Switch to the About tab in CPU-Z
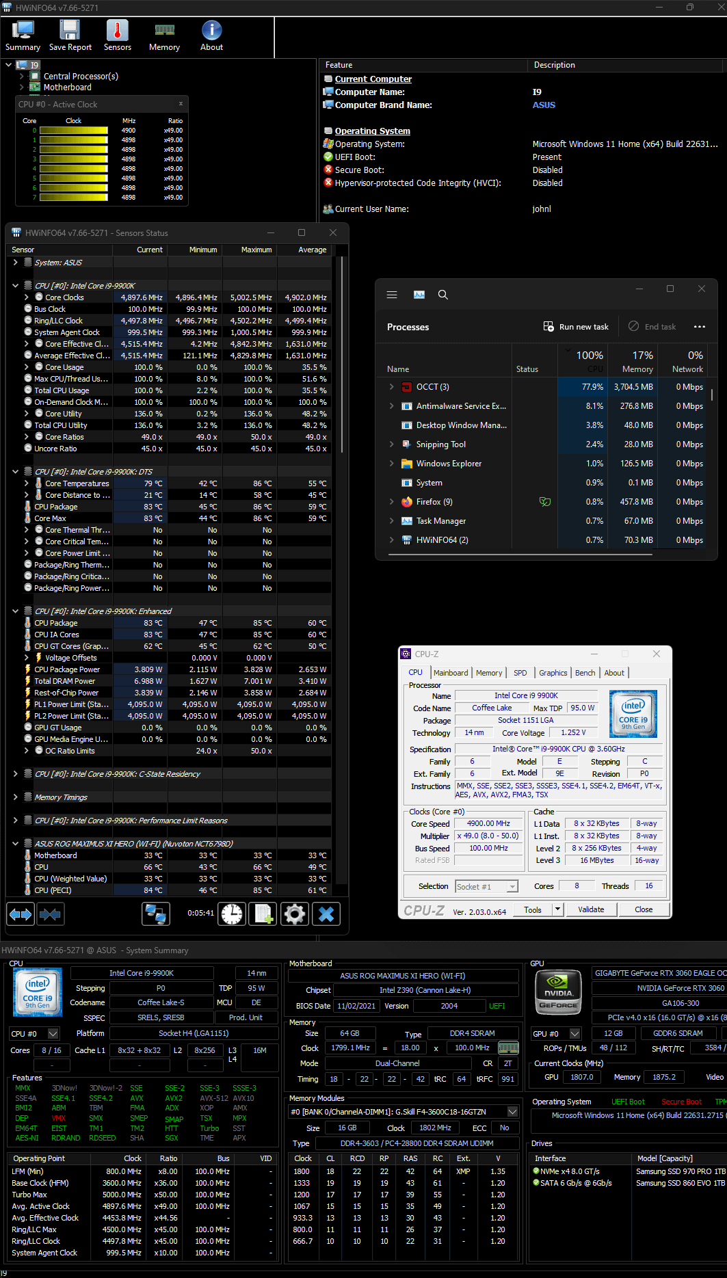Image resolution: width=727 pixels, height=1278 pixels. click(x=614, y=673)
